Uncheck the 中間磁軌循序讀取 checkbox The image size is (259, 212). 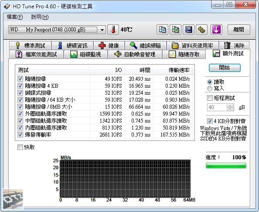click(x=20, y=121)
